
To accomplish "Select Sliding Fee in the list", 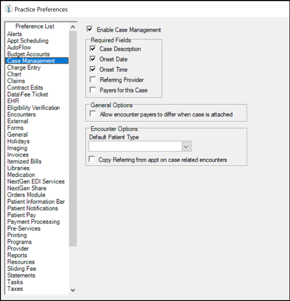I will pos(21,269).
